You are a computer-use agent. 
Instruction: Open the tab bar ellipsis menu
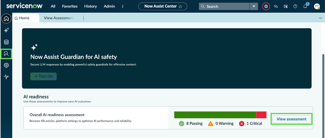[x=320, y=18]
